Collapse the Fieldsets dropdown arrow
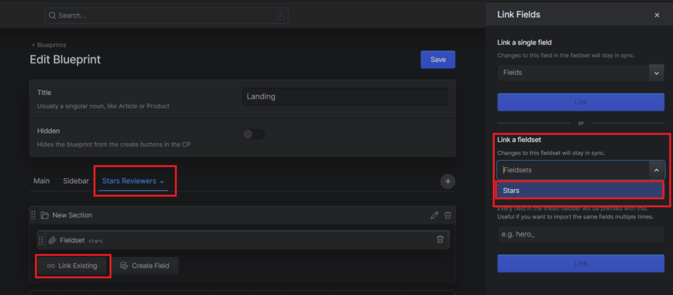Viewport: 673px width, 295px height. (656, 170)
